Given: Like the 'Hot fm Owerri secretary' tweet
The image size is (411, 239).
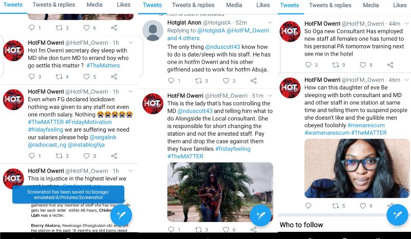Looking at the screenshot, I should [x=87, y=77].
